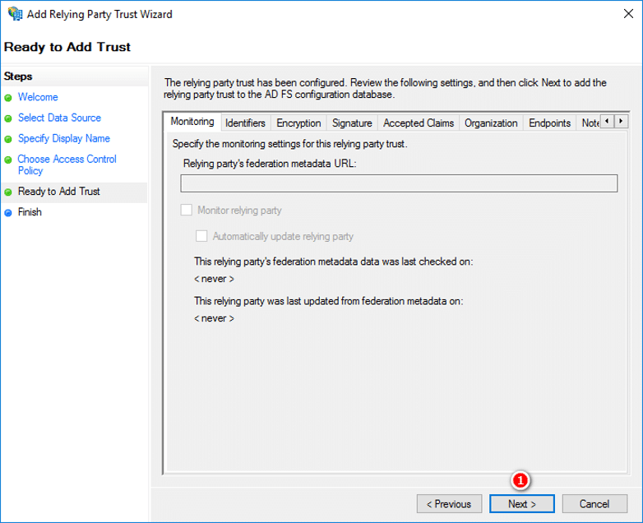View the Accepted Claims tab
643x523 pixels.
click(418, 123)
